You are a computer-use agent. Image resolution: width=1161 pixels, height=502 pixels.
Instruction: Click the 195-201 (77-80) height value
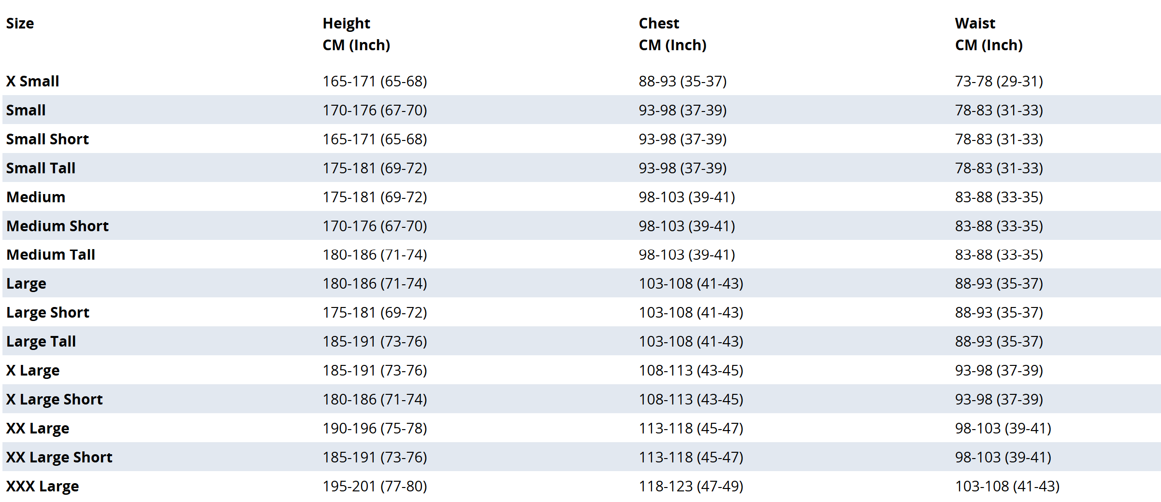(375, 486)
